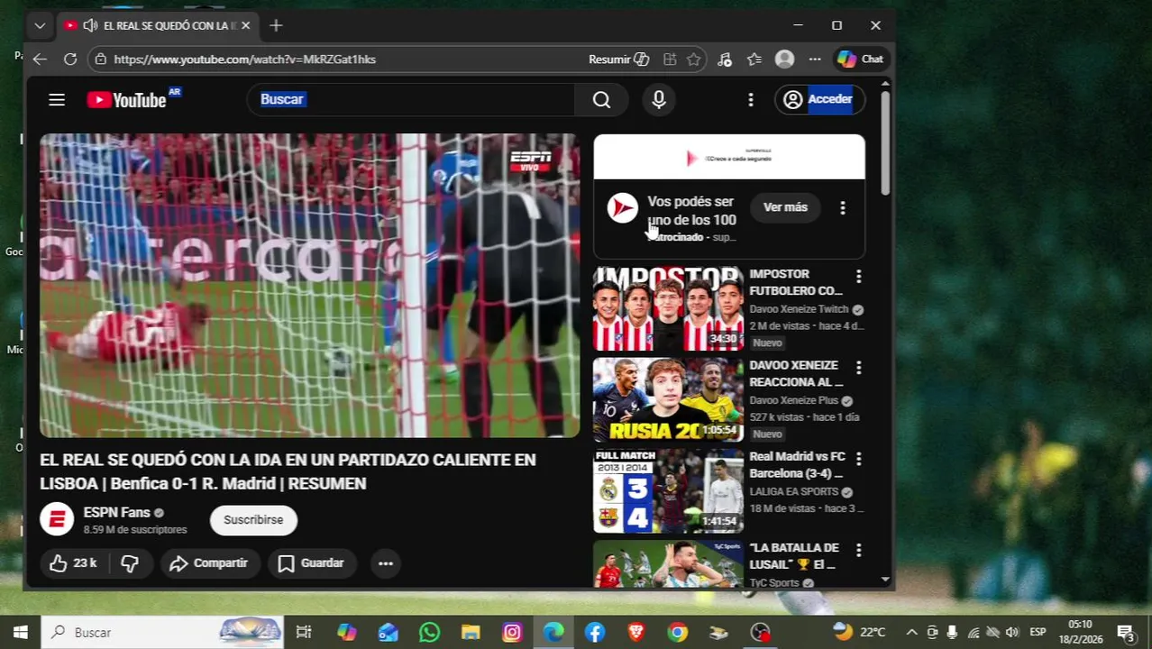1152x649 pixels.
Task: Open the LA BATALLA DE LUSAIL thumbnail
Action: (668, 564)
